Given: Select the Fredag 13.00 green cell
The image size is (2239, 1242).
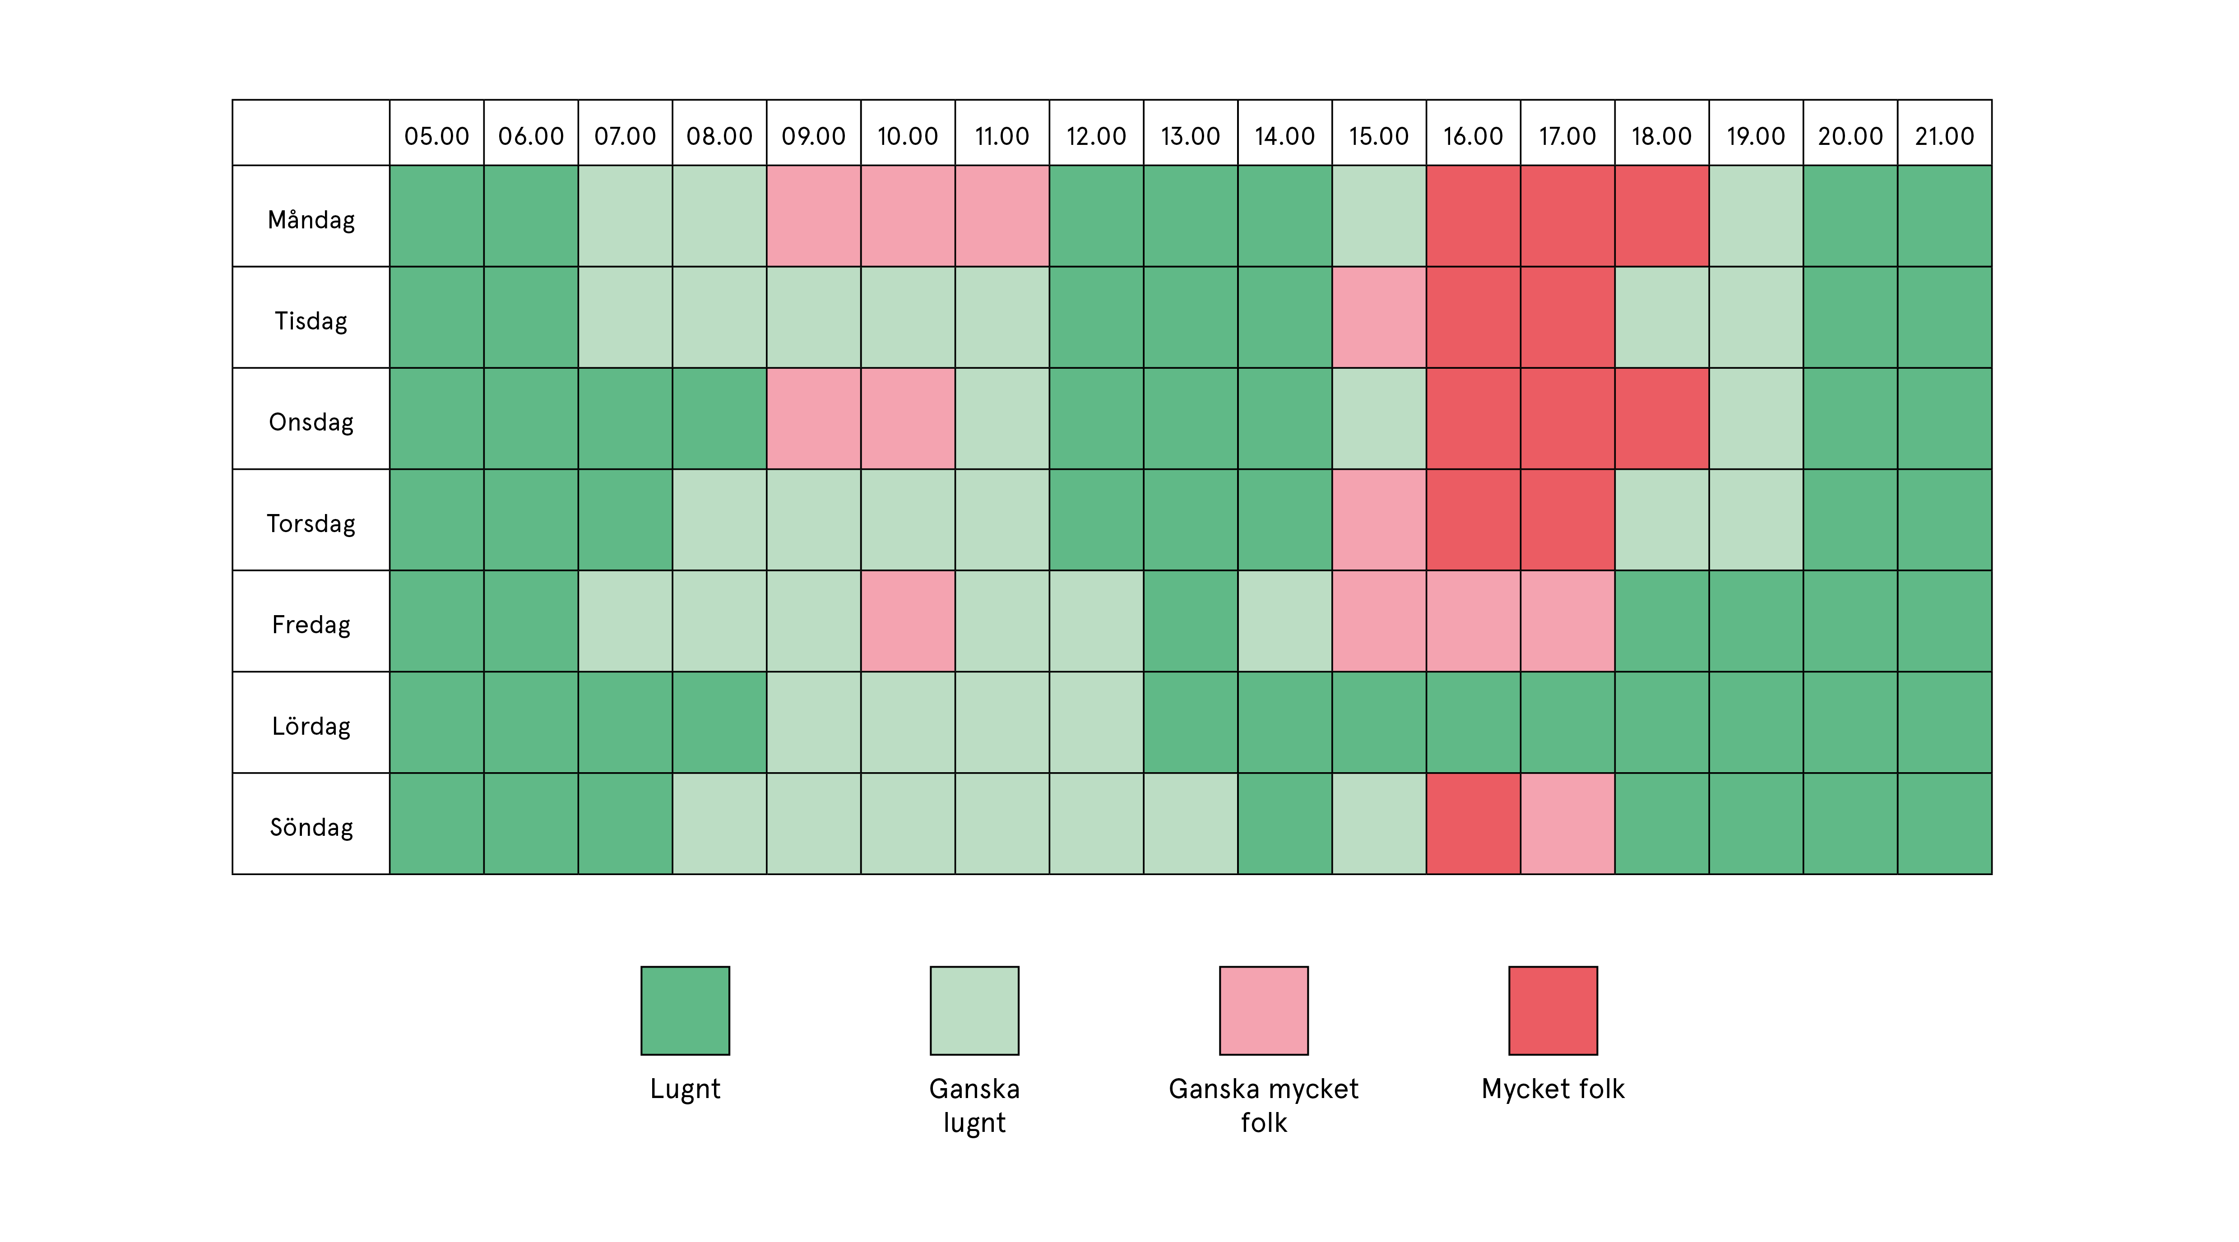Looking at the screenshot, I should [x=1191, y=621].
